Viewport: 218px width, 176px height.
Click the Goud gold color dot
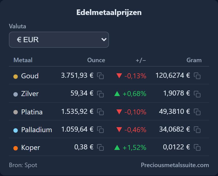click(x=16, y=77)
